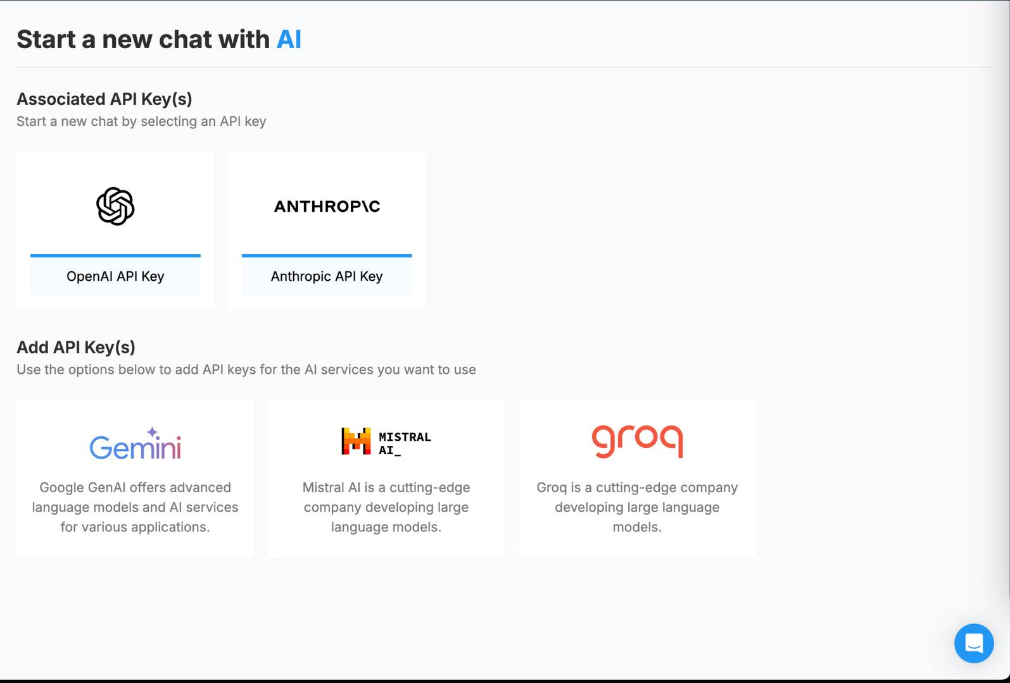
Task: Click the OpenAI knot logo
Action: [x=115, y=206]
